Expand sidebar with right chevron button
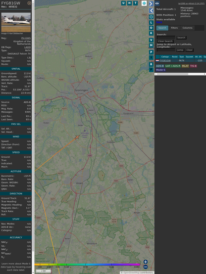Viewport: 206px width, 274px height. point(151,3)
